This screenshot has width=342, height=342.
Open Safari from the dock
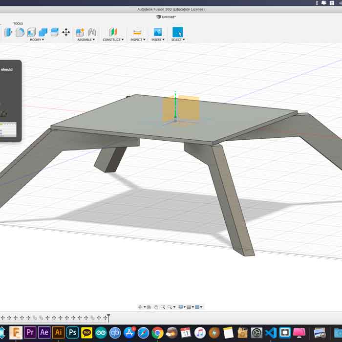click(143, 333)
